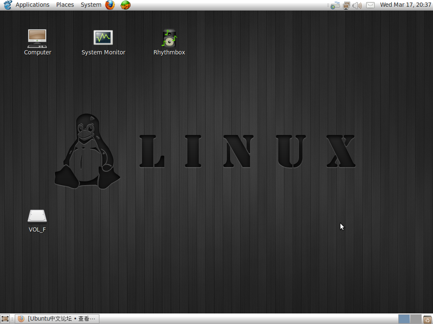Image resolution: width=433 pixels, height=324 pixels.
Task: Click the GNOME foot logo icon
Action: [x=8, y=5]
